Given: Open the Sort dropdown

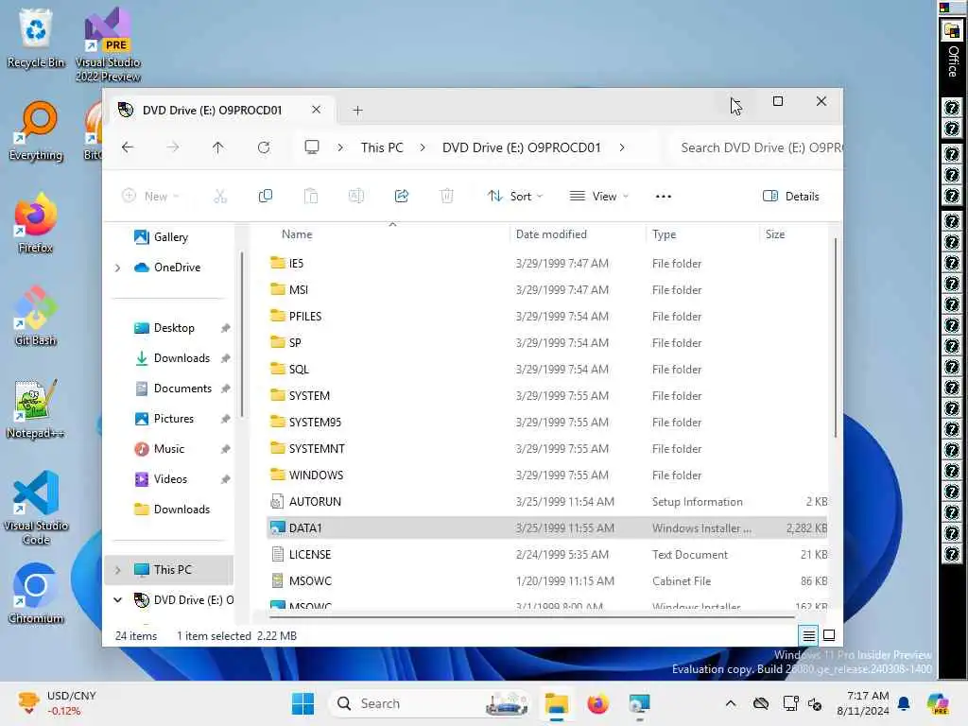Looking at the screenshot, I should point(514,197).
